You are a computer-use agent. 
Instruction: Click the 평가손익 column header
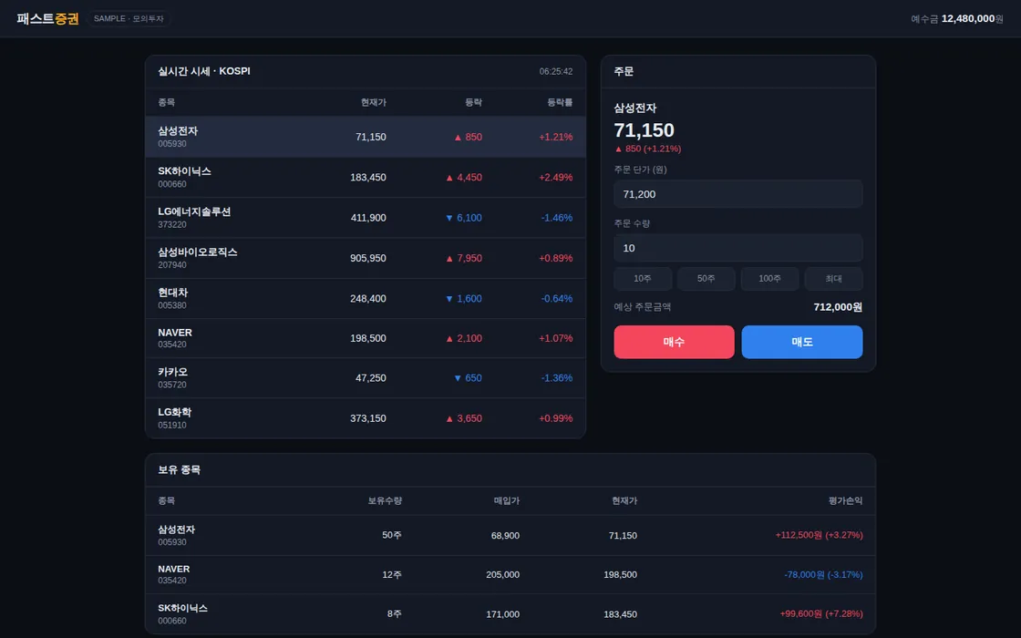coord(845,500)
